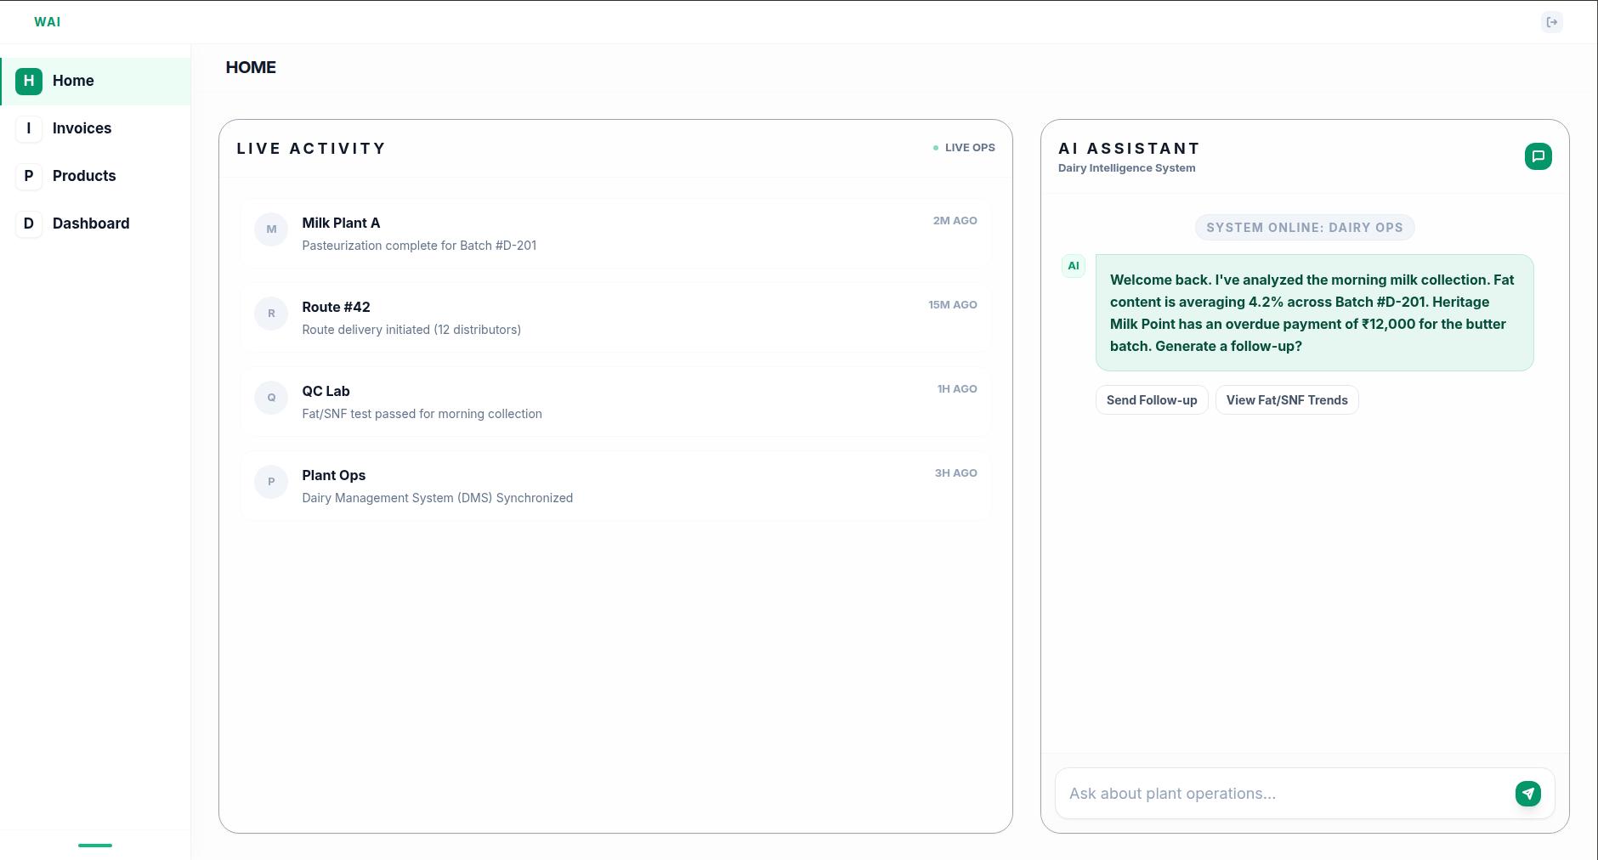Open Invoices in sidebar
Screen dimensions: 1598x860
click(x=95, y=128)
